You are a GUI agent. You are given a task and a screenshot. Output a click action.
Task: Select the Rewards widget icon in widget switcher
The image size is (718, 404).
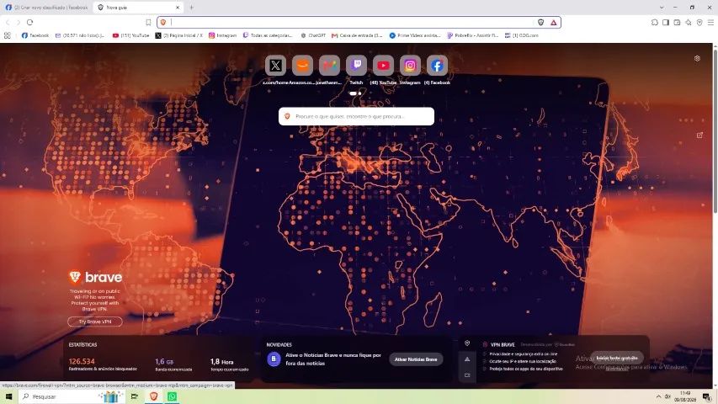pos(467,359)
